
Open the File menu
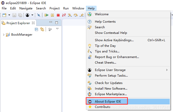click(x=4, y=8)
